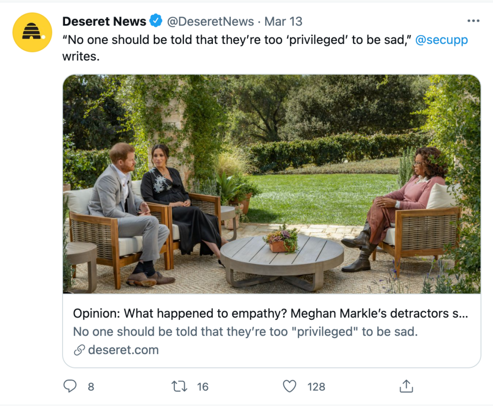The height and width of the screenshot is (408, 493).
Task: Open the @DeseretNews handle
Action: click(210, 22)
